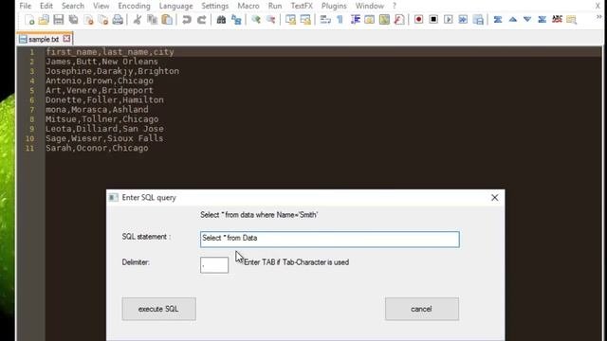Click the Zoom Out icon
The image size is (607, 341).
point(270,19)
